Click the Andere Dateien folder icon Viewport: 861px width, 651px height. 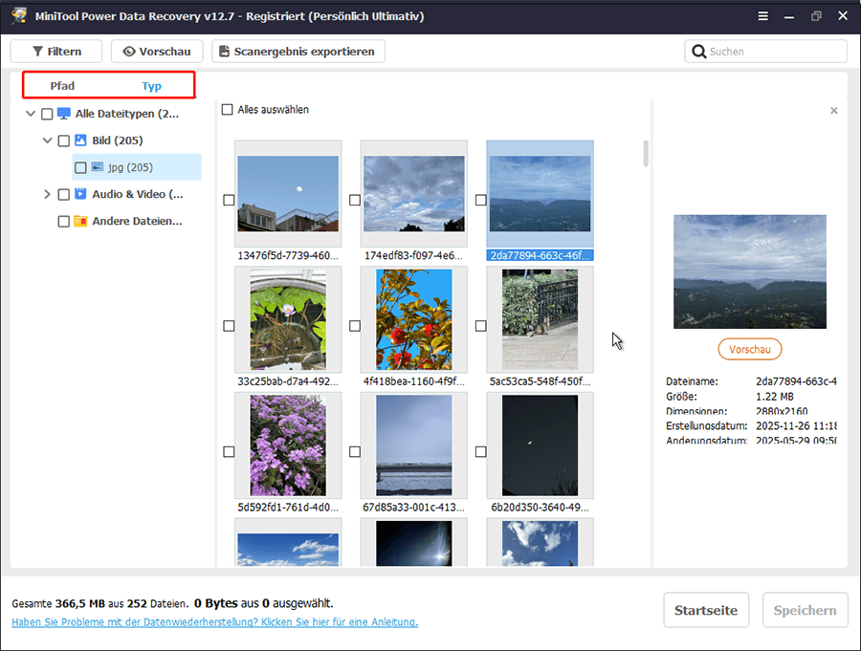pos(80,221)
